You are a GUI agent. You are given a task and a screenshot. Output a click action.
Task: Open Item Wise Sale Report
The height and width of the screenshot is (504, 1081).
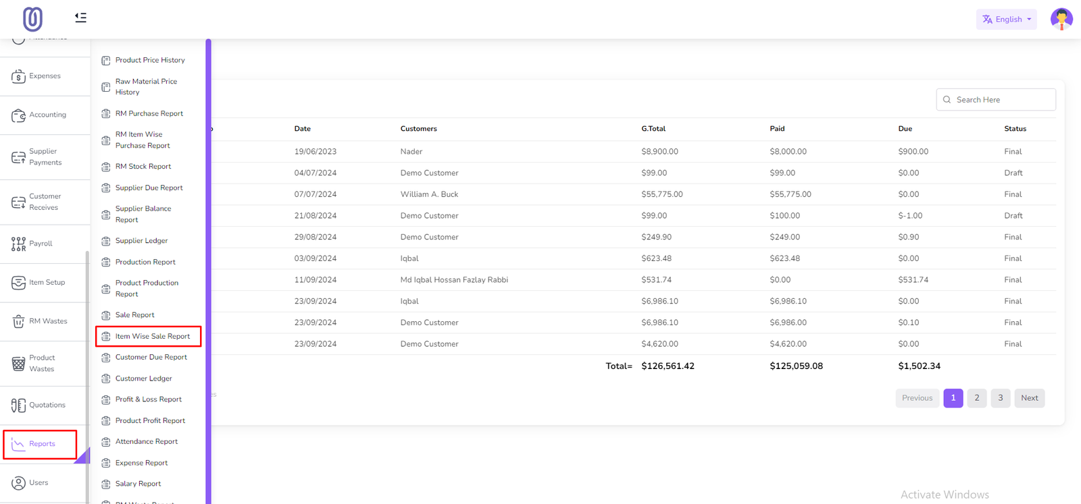tap(152, 336)
